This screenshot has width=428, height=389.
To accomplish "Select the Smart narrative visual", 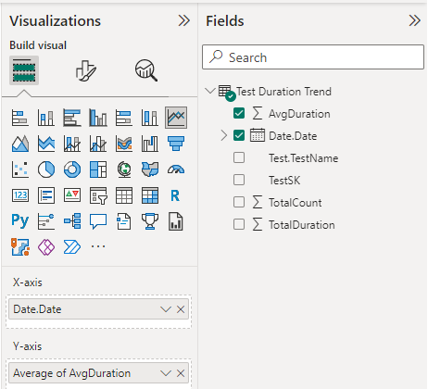I will click(x=124, y=221).
